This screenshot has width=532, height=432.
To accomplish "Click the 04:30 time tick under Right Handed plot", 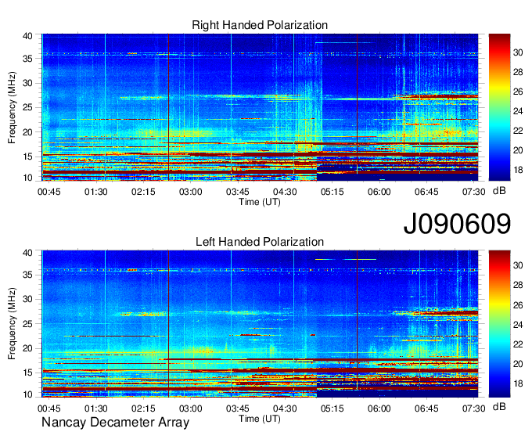I will 285,192.
